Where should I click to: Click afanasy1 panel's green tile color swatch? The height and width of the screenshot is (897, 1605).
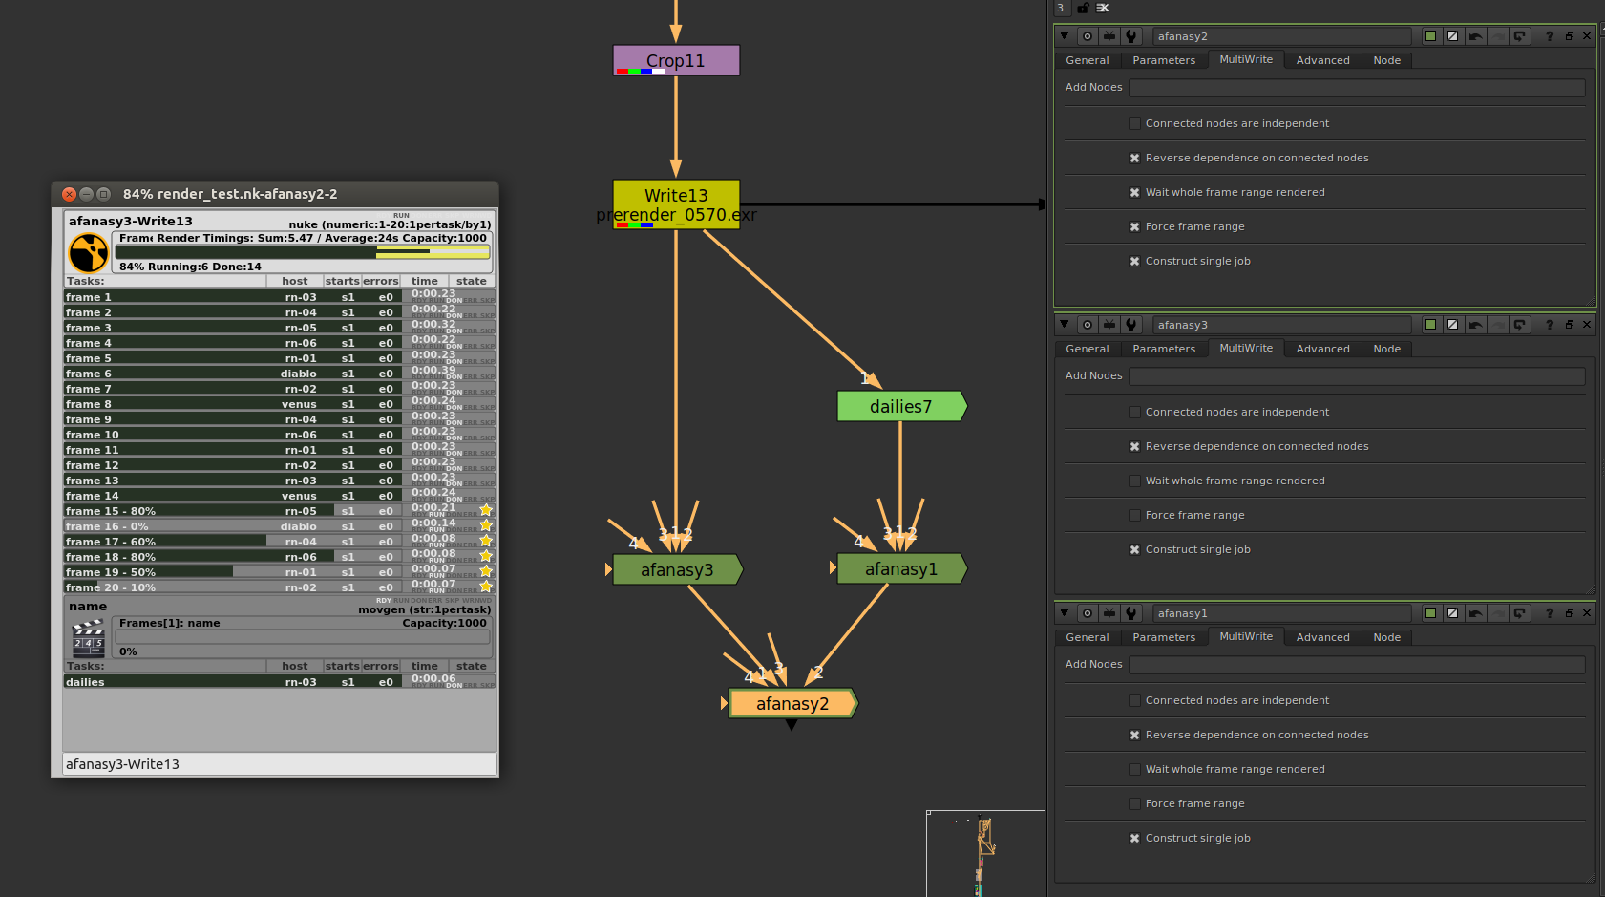point(1430,613)
